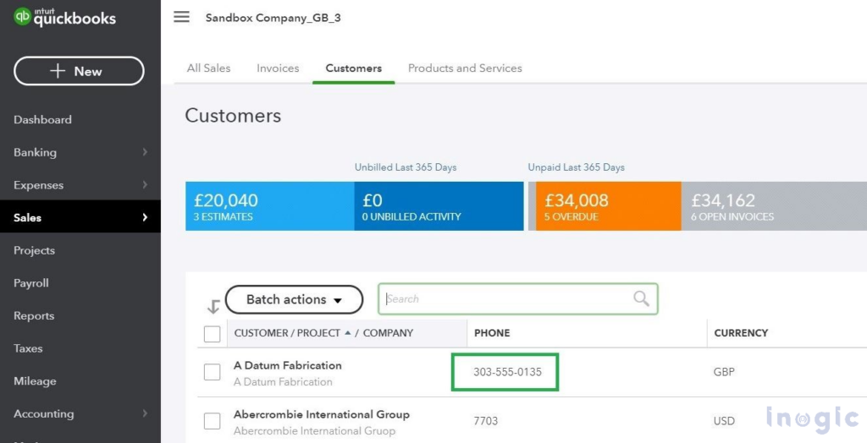Viewport: 867px width, 443px height.
Task: Toggle the hamburger navigation menu
Action: tap(181, 17)
